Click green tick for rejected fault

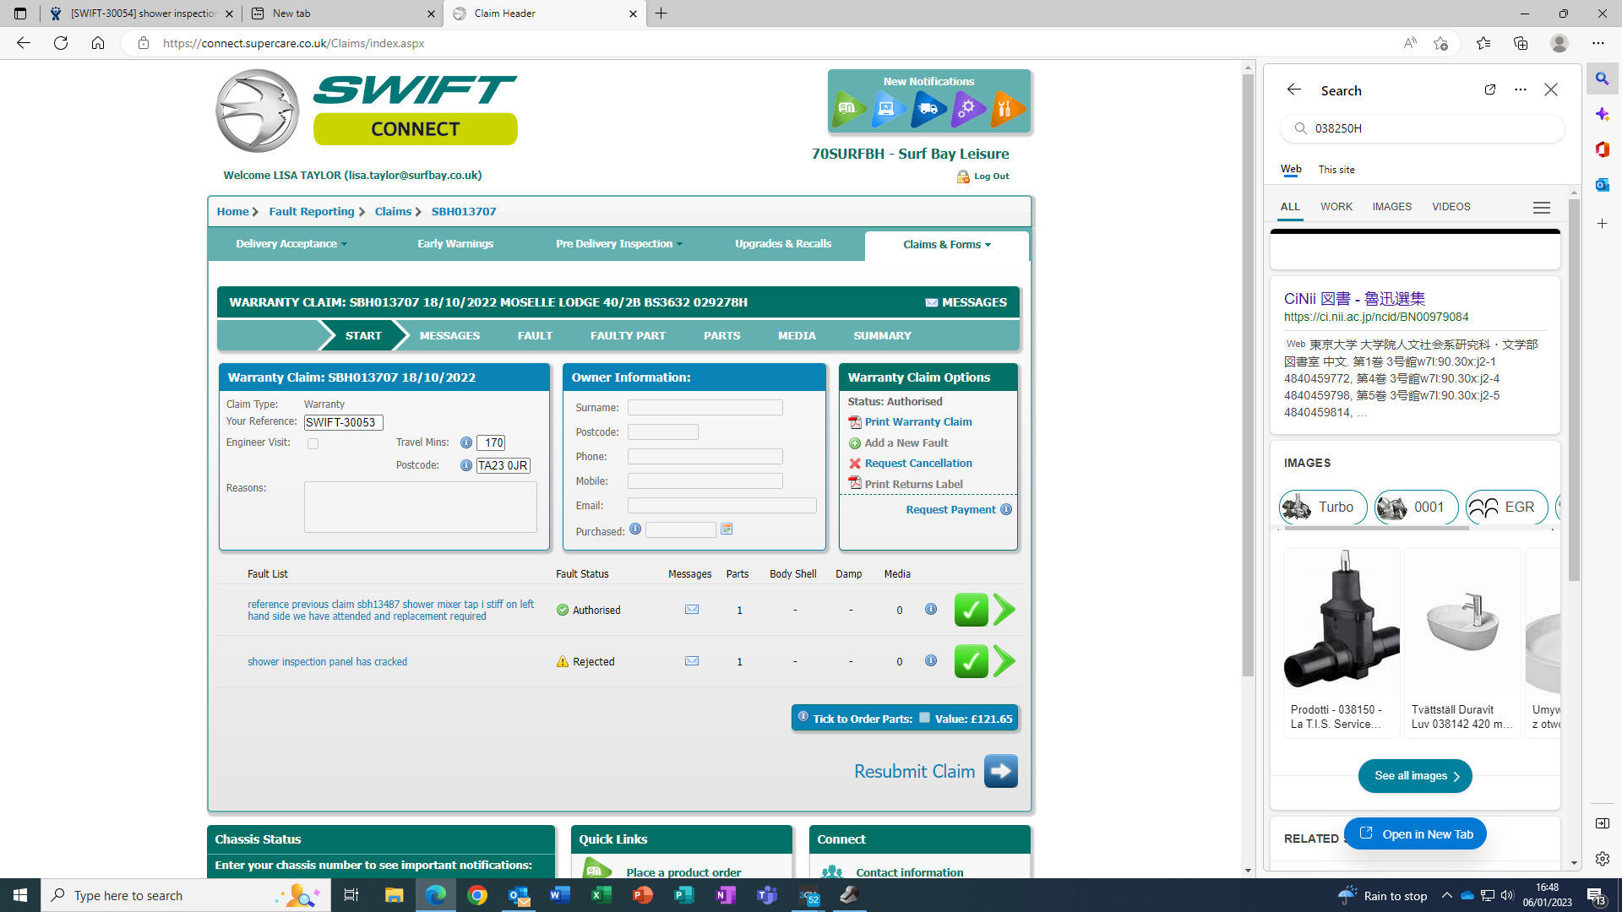971,661
